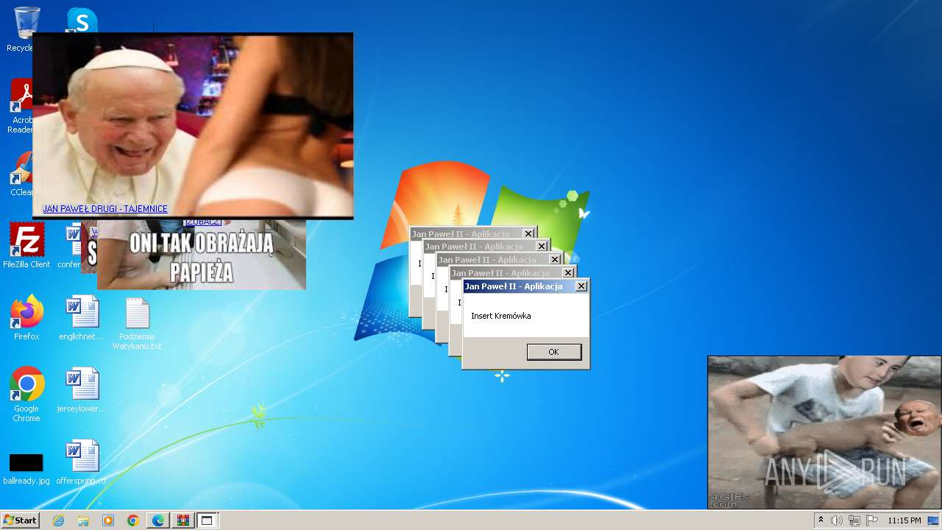Click the ONI TAK OBRAŻAJĄ PAPIEŻA image
This screenshot has height=530, width=942.
[x=202, y=255]
